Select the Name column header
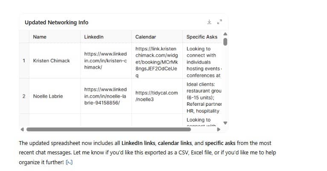Screen dimensions: 327x171 [x=55, y=37]
